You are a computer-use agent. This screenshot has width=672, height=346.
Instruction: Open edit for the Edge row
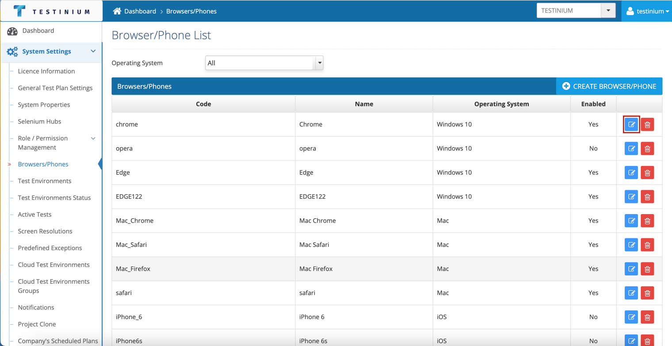(x=631, y=173)
